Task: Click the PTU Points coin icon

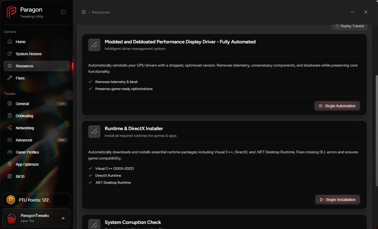Action: pos(11,200)
